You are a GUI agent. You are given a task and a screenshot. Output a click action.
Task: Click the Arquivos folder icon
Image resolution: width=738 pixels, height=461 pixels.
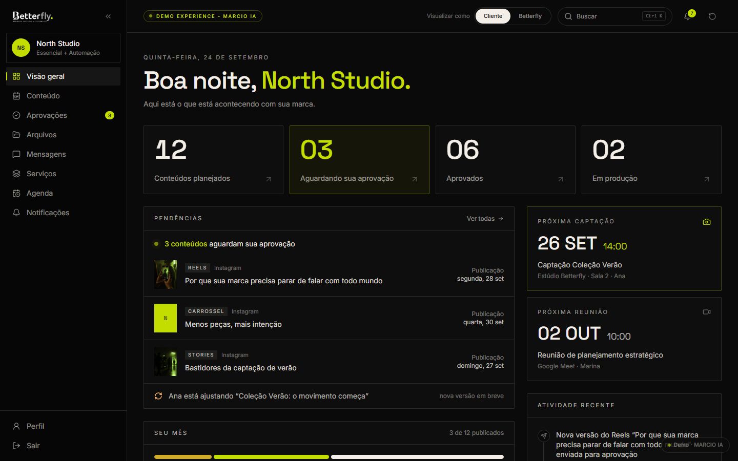(x=16, y=135)
